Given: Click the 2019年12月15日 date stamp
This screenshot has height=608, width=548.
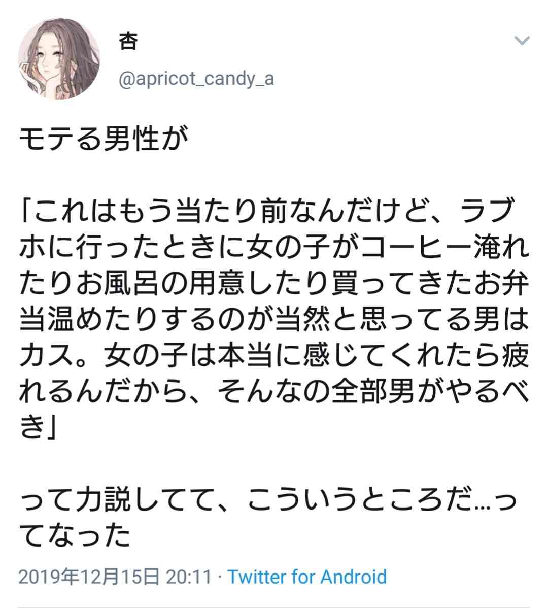Looking at the screenshot, I should 89,577.
